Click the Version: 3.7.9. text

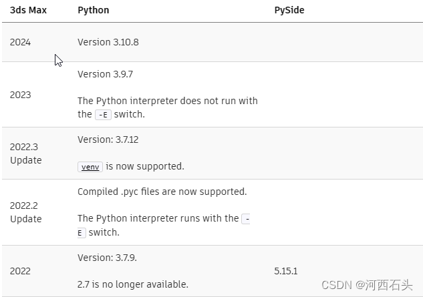coord(107,258)
